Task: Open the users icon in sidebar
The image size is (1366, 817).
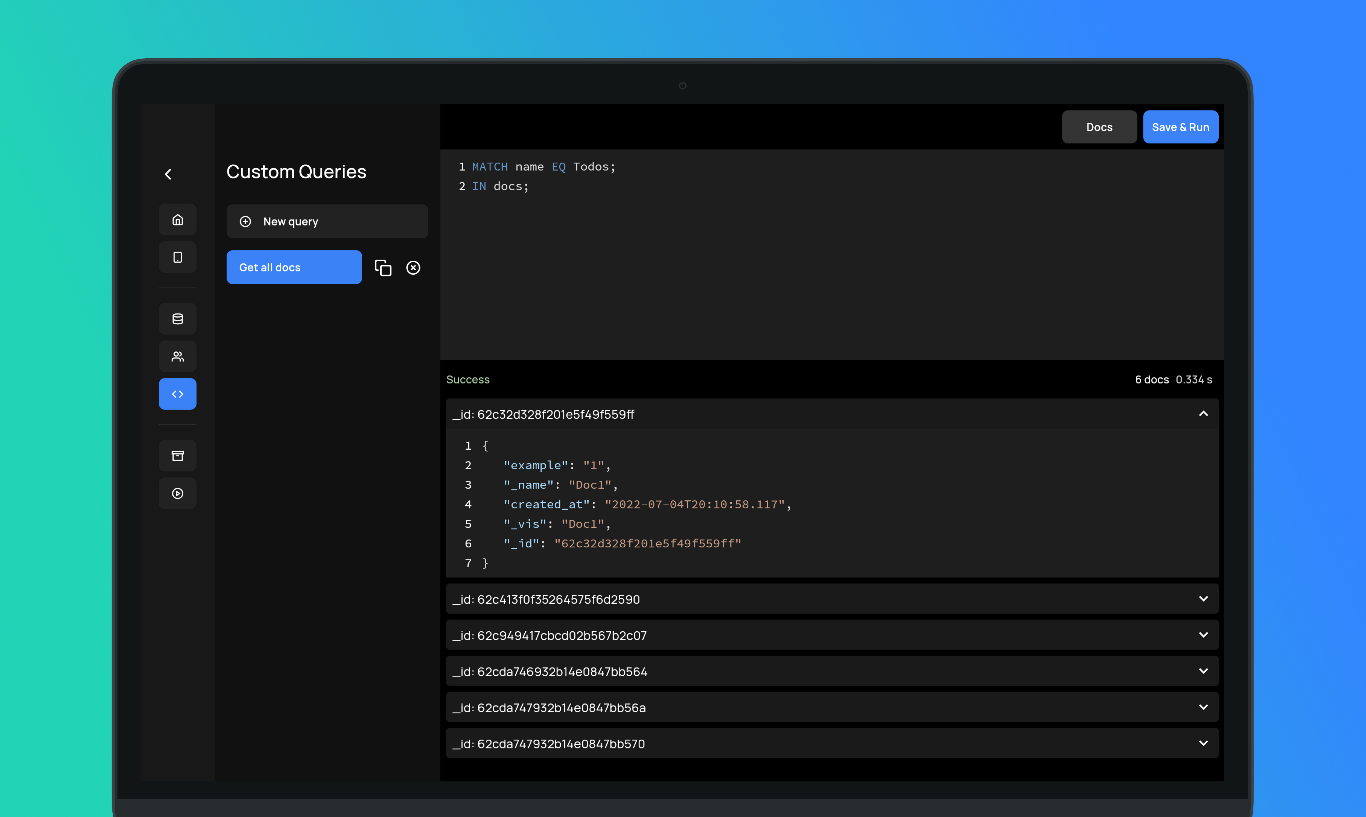Action: pos(177,357)
